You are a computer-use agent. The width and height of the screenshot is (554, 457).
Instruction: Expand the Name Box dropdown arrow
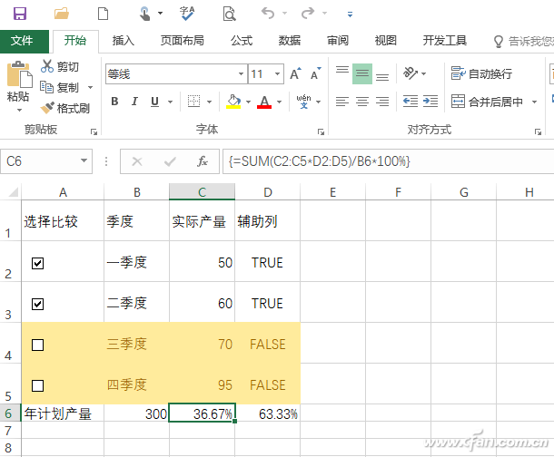pyautogui.click(x=84, y=160)
